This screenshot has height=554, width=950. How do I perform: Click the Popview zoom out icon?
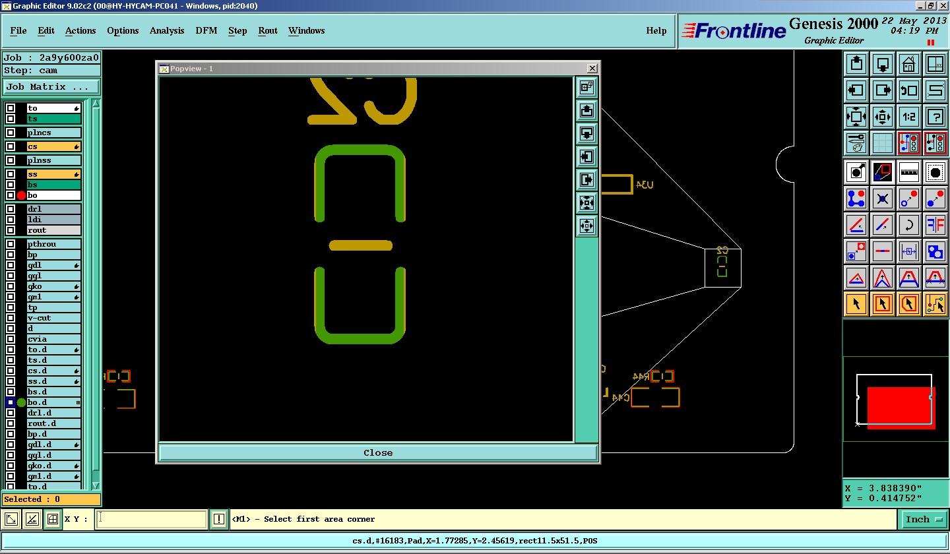(x=586, y=226)
